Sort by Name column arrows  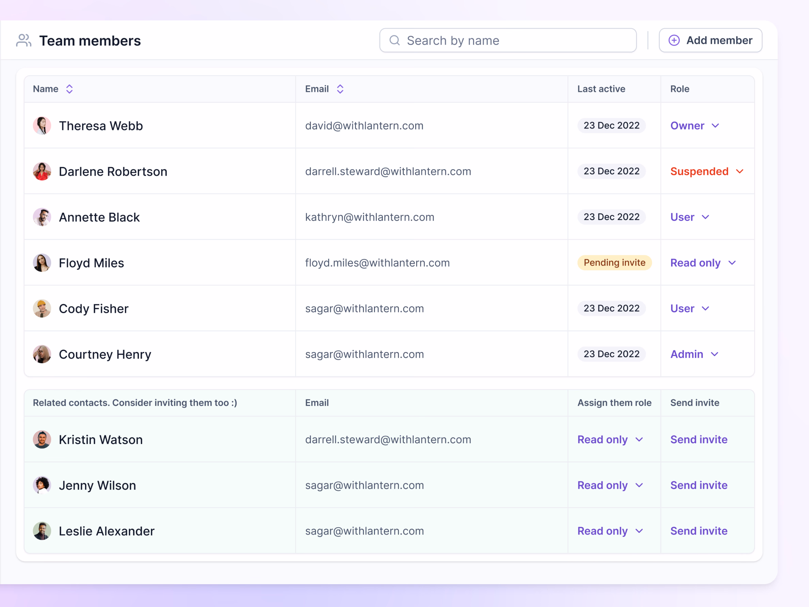point(69,89)
